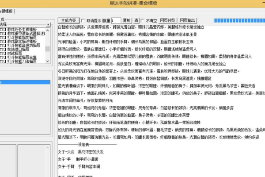Select highlighted blue row in middle list
265x177 pixels.
25,82
